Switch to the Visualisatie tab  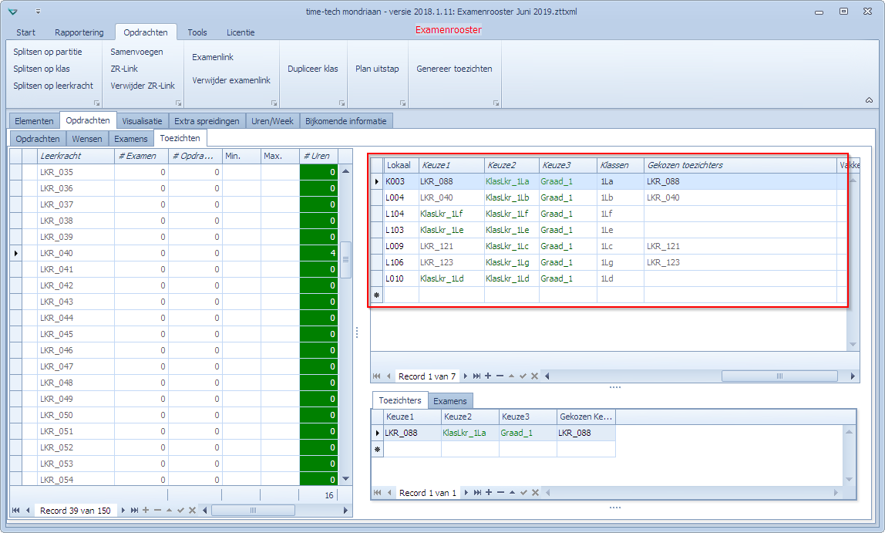click(x=142, y=121)
